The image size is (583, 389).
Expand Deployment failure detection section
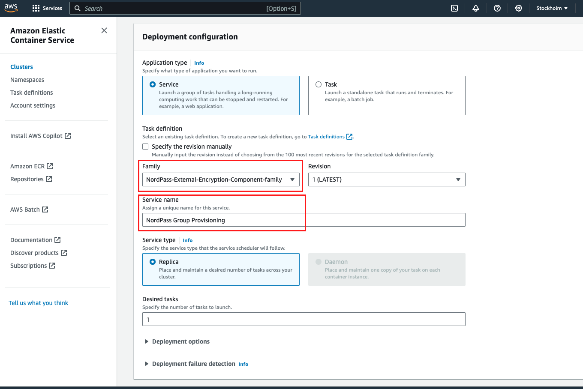190,364
